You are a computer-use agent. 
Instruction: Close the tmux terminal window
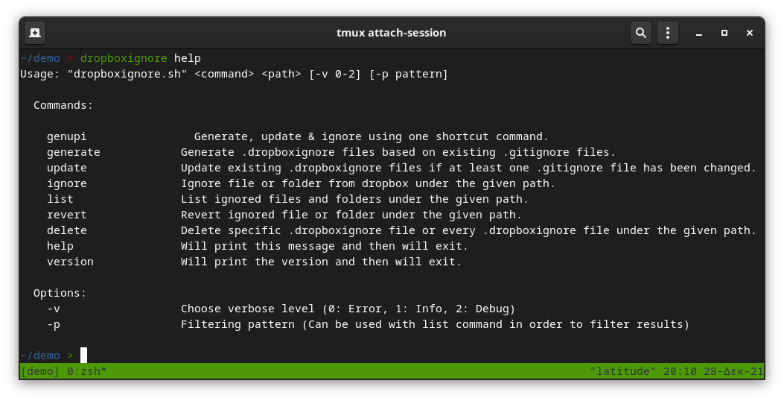(x=750, y=33)
